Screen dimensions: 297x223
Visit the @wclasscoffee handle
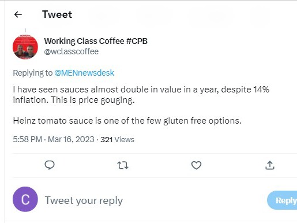click(x=72, y=51)
